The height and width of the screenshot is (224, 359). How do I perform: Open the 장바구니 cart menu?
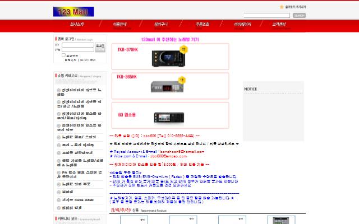click(161, 25)
